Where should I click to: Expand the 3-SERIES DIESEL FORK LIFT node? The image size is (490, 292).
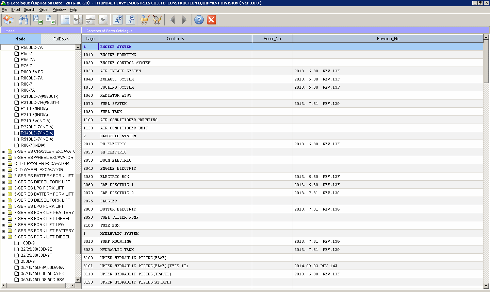[4, 182]
